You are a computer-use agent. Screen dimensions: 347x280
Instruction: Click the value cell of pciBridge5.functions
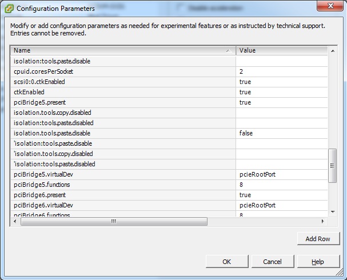pos(281,185)
